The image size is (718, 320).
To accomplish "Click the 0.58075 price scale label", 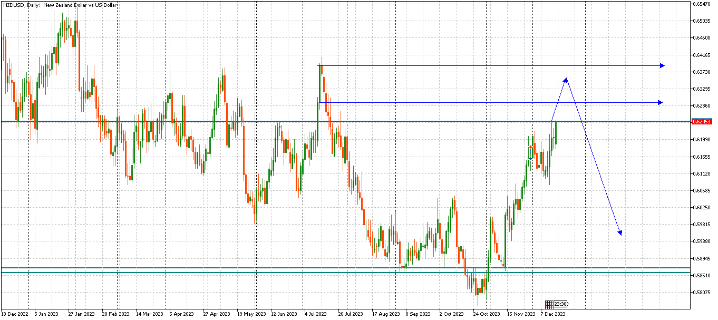I will [x=702, y=292].
